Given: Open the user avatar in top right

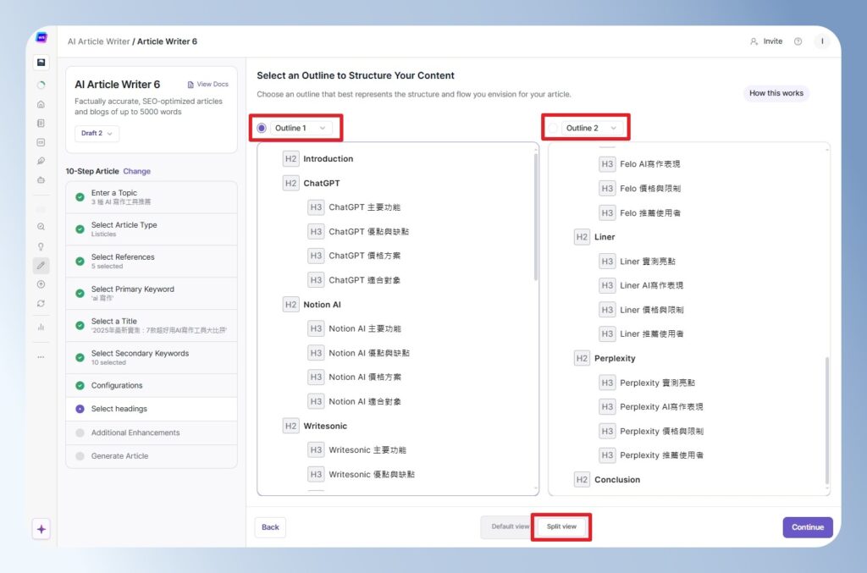Looking at the screenshot, I should [x=822, y=41].
